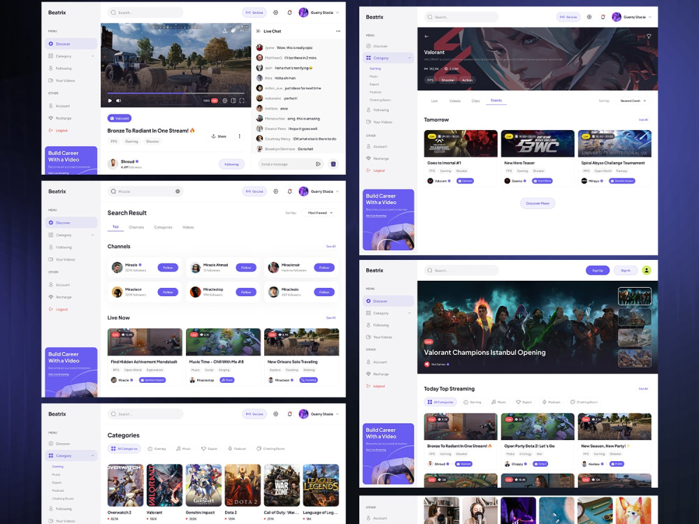Collapse the Live Chat panel arrow icon
This screenshot has height=524, width=699.
point(259,31)
